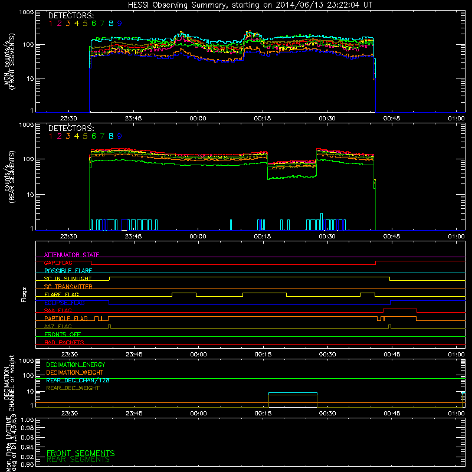Click the ATTENUATOR_STATE flag label
Screen dimensions: 472x472
click(71, 255)
